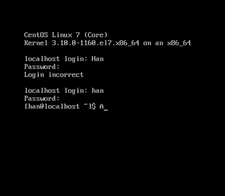Click the typed letter 'A' at prompt

(102, 106)
